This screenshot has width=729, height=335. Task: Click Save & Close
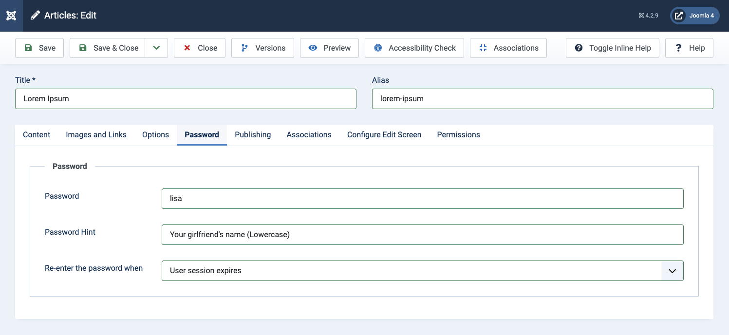(108, 48)
